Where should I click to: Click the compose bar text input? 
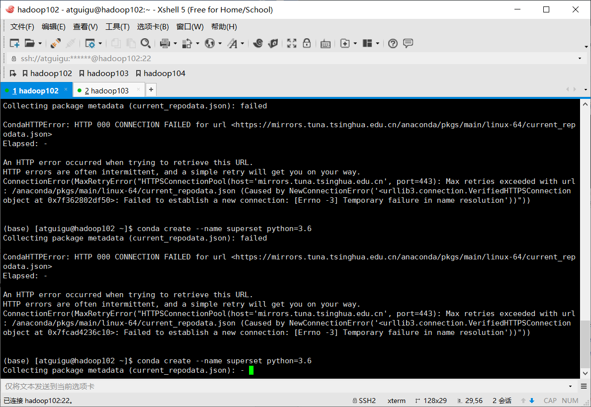[285, 386]
